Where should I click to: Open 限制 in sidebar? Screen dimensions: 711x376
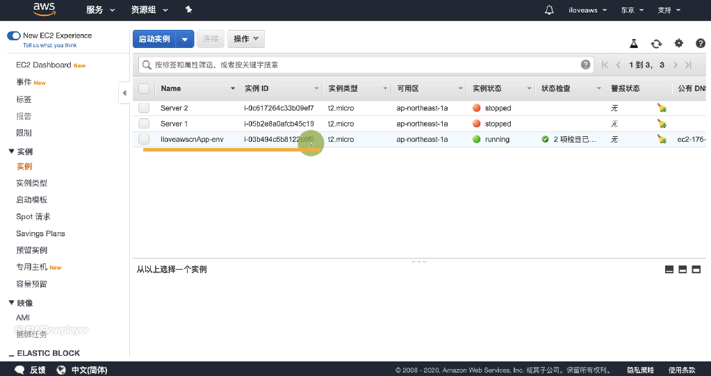pyautogui.click(x=24, y=133)
